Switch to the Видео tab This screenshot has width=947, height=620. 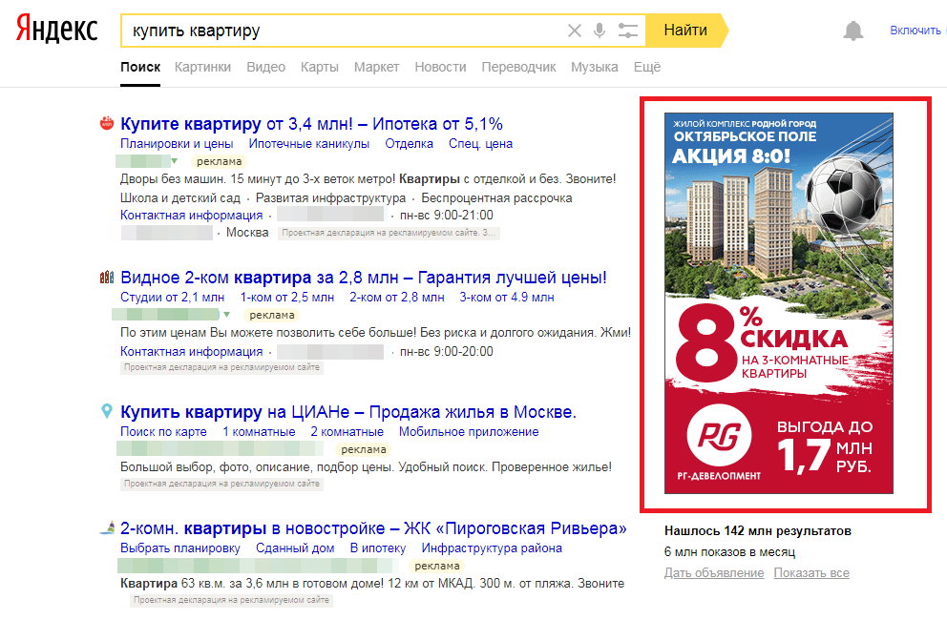265,67
